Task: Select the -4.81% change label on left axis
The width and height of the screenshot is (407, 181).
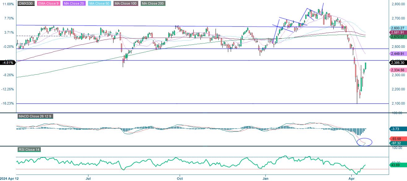Action: 7,63
